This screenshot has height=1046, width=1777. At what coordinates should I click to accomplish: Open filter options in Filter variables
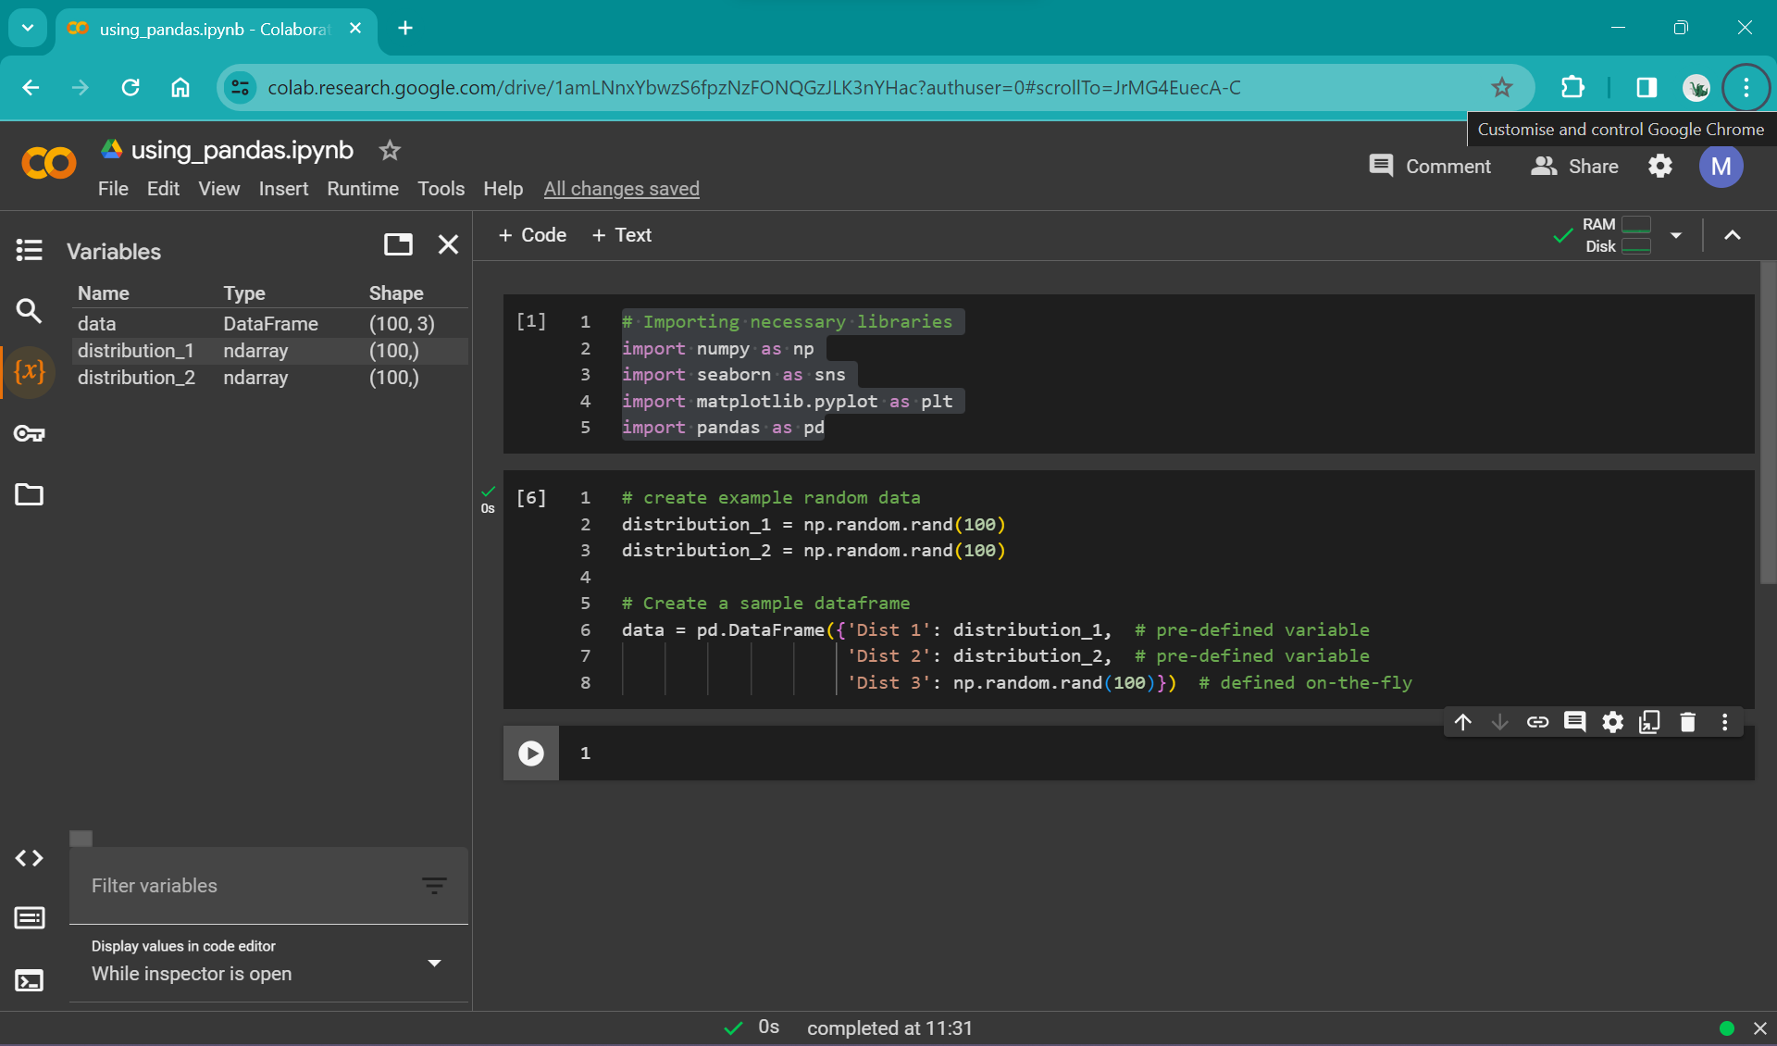point(434,886)
